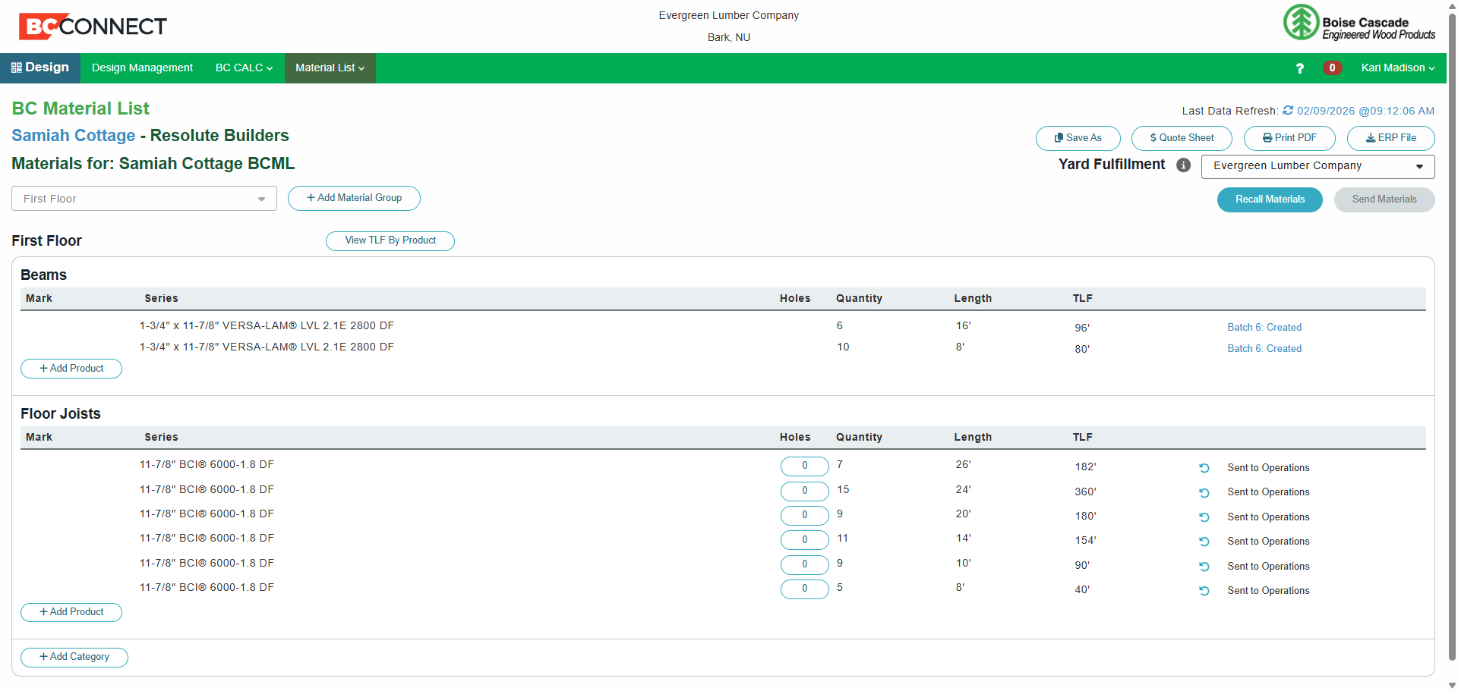Screen dimensions: 1458x691
Task: Click Series header in Beams table
Action: pos(161,299)
